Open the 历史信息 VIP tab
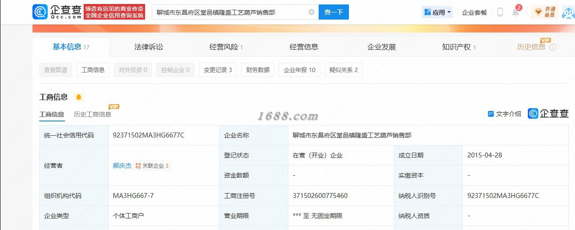 click(531, 47)
